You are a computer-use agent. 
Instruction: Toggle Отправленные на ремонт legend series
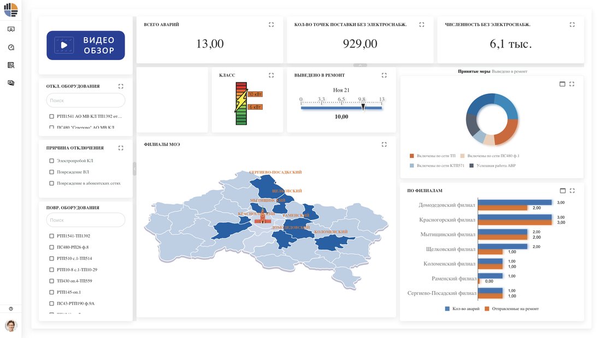point(512,309)
